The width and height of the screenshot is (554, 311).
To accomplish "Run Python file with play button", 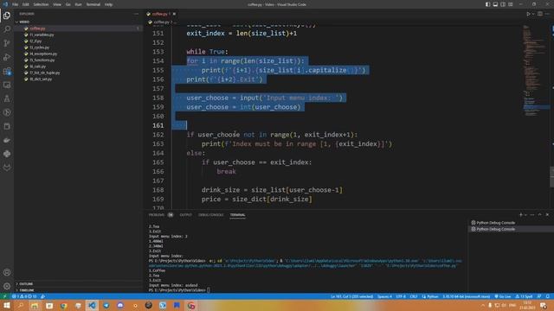I will (x=528, y=14).
